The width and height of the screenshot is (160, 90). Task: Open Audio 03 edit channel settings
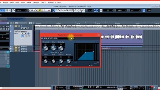[x=28, y=33]
